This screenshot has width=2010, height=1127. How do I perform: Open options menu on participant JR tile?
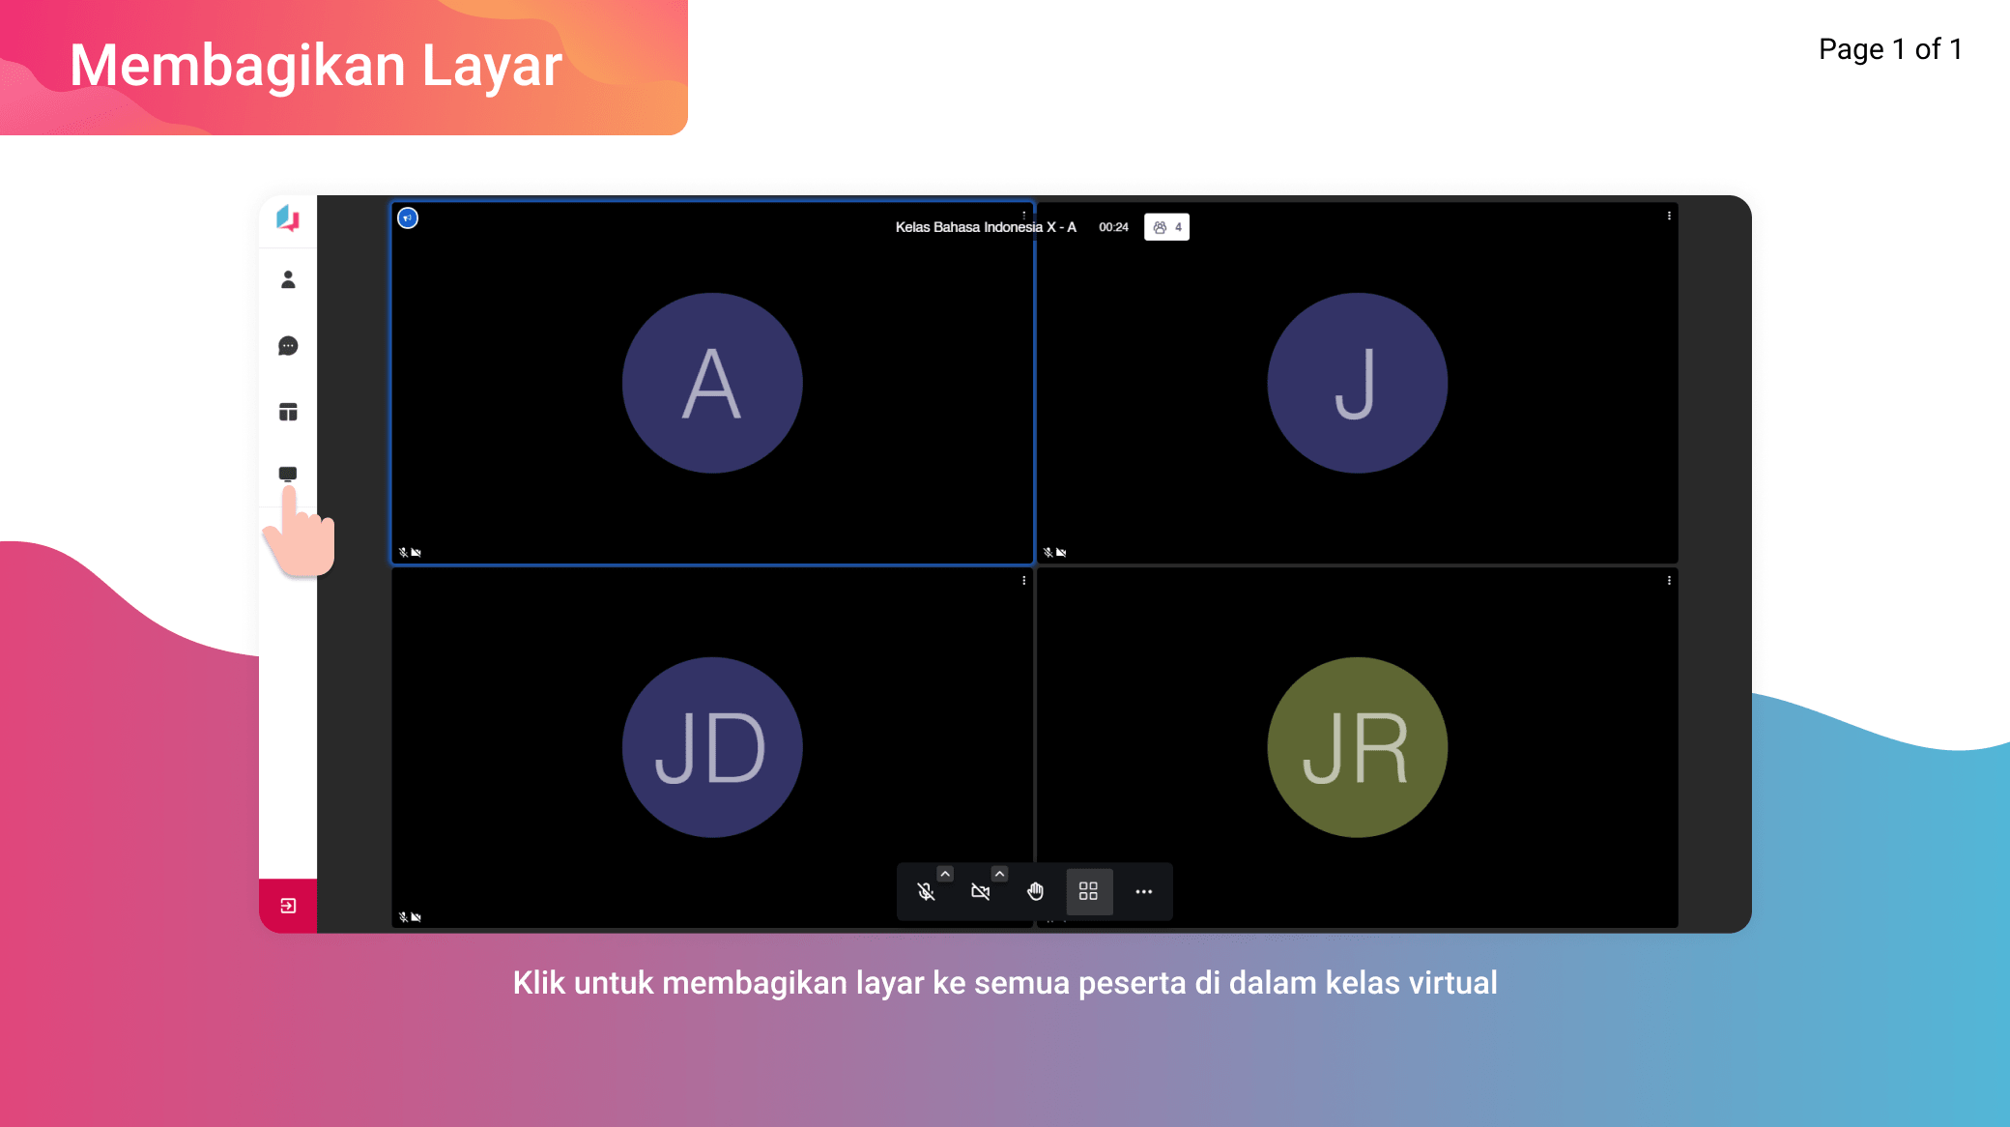[1669, 581]
